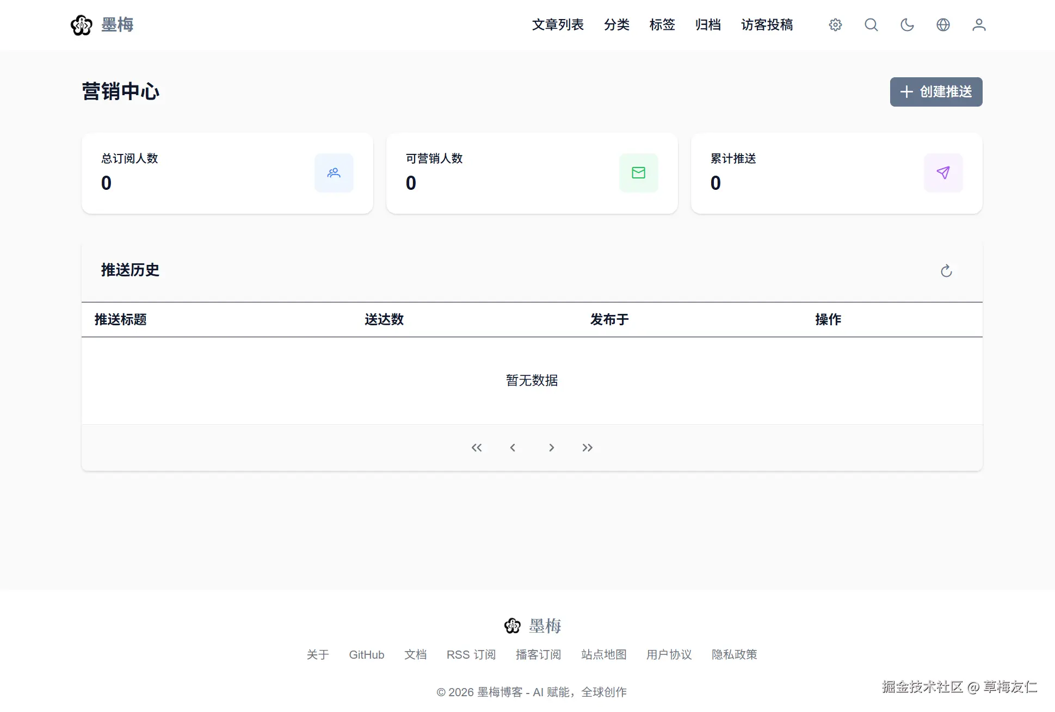Click the 墨梅 flower logo in header
1055x712 pixels.
[x=82, y=25]
